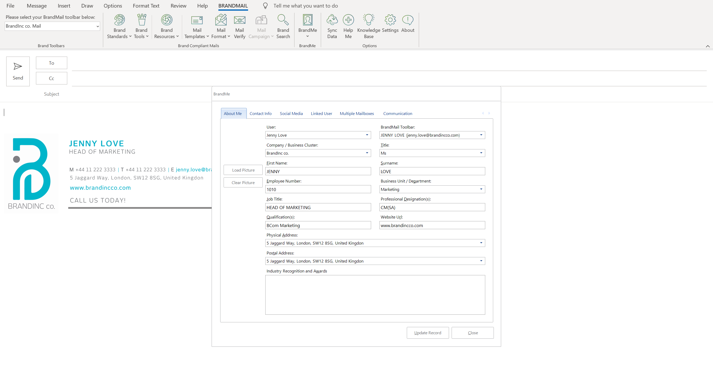
Task: Open the Knowledge Base lightbulb icon
Action: tap(368, 20)
